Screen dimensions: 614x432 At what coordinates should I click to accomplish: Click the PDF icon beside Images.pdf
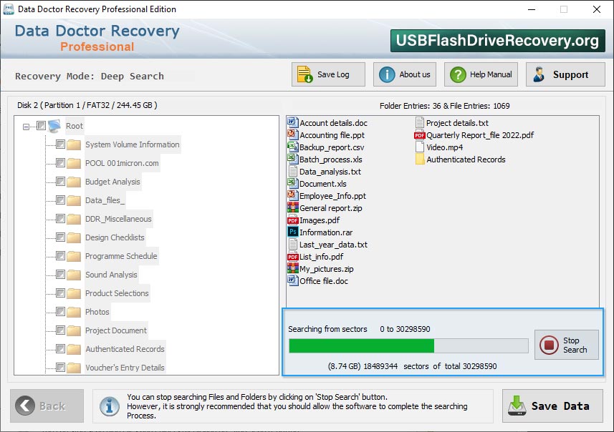click(292, 220)
